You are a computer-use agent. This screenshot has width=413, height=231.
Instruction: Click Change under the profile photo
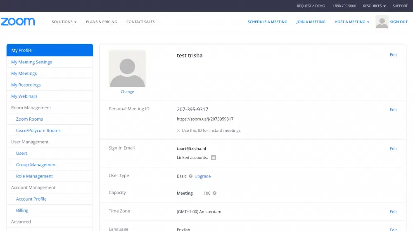point(127,92)
